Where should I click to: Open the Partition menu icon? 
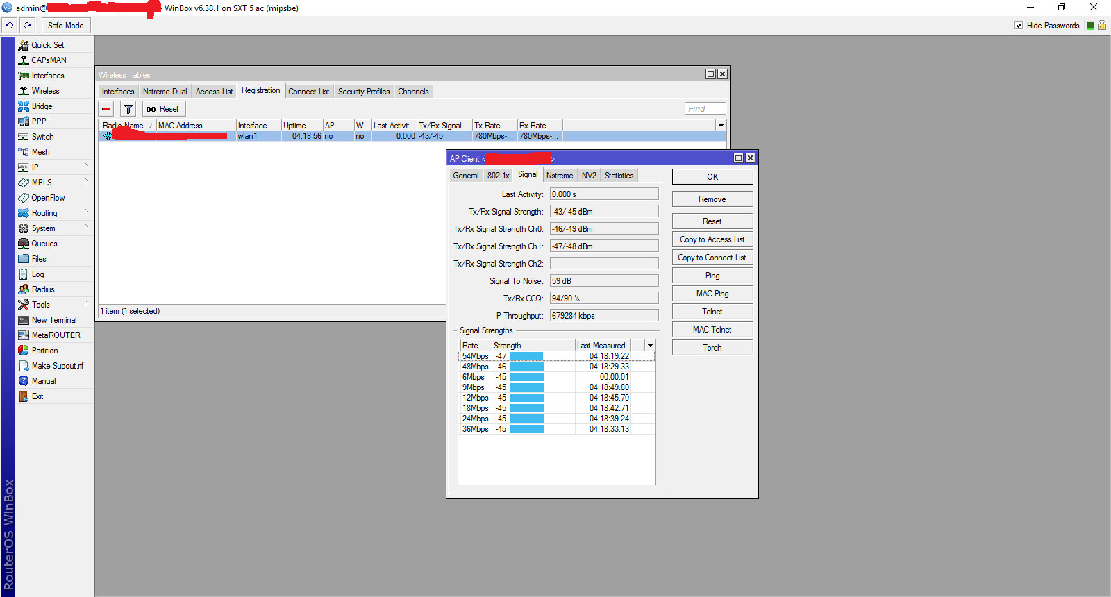tap(24, 351)
